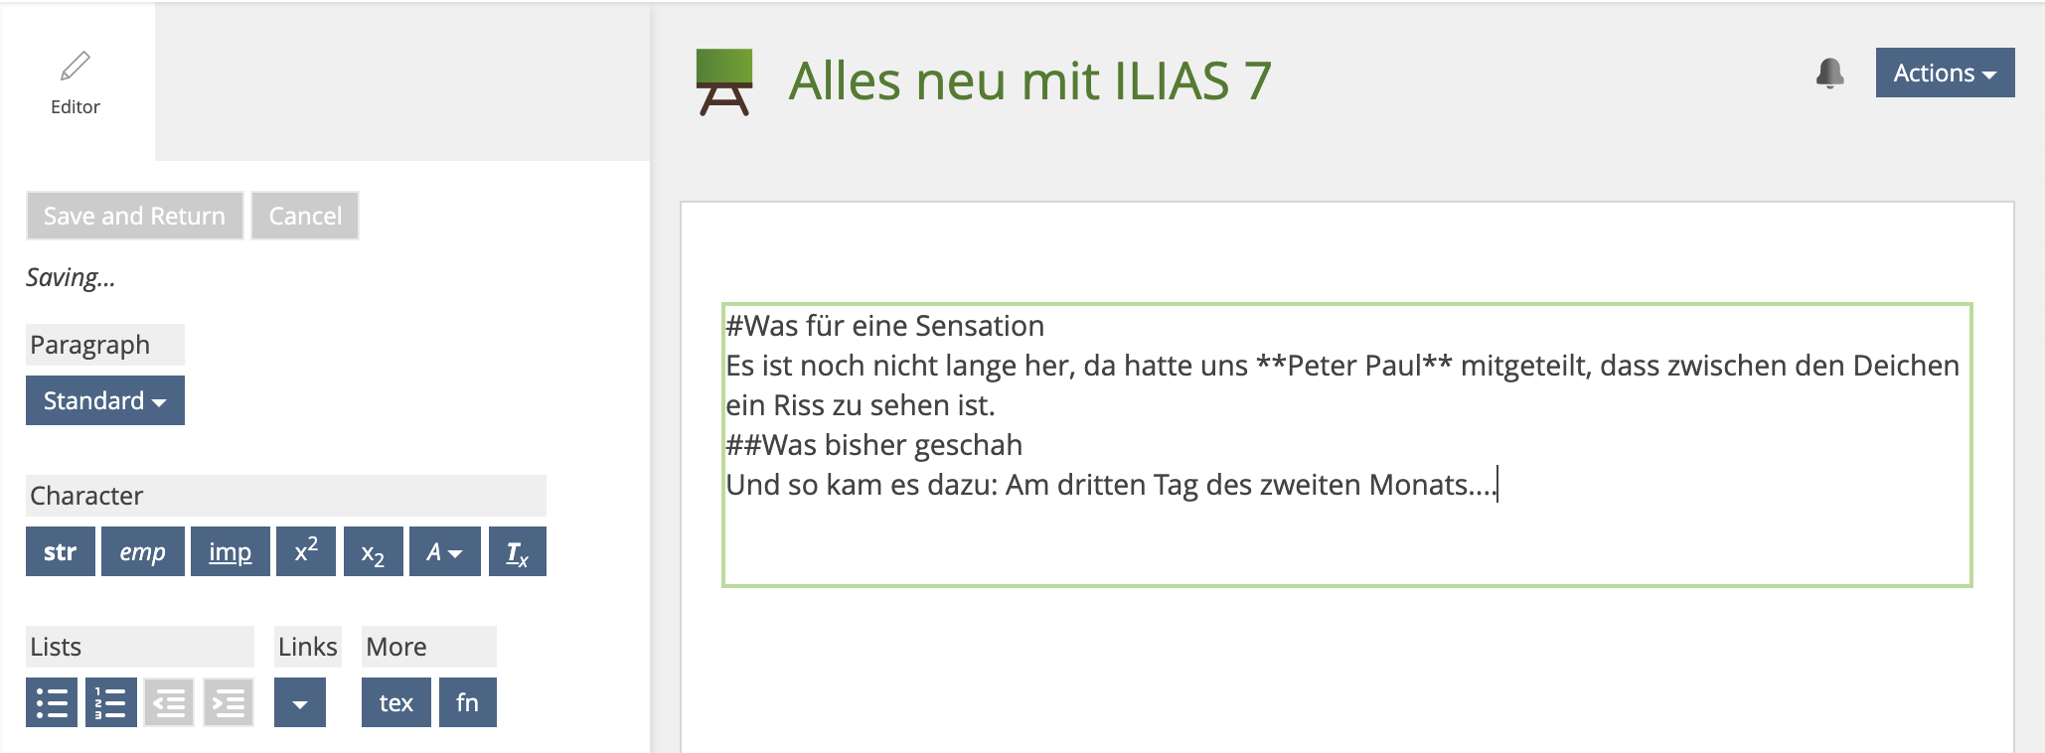Toggle strong (str) text formatting
Screen dimensions: 2045x753
click(60, 551)
